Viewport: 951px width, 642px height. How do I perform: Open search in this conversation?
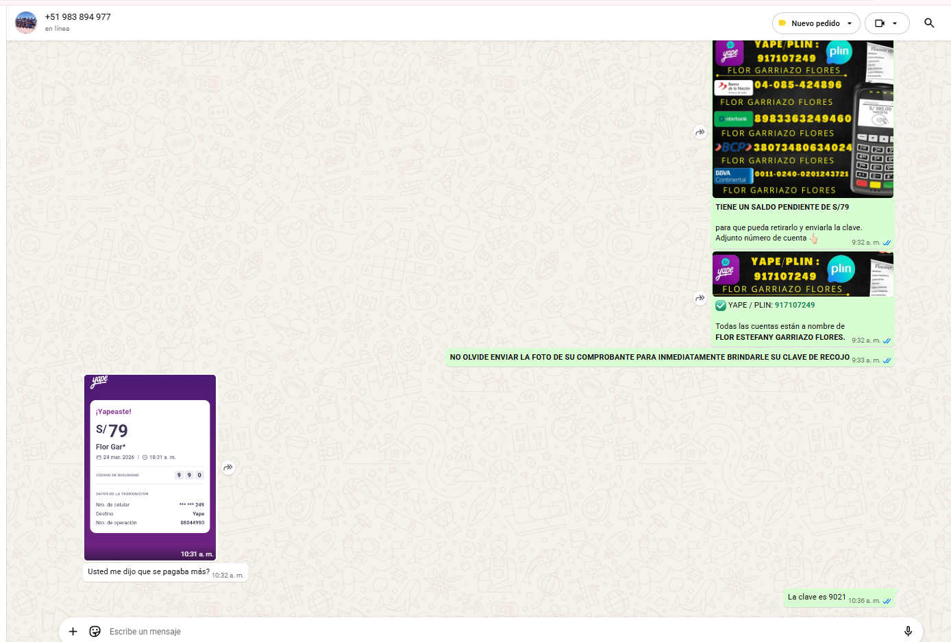pyautogui.click(x=929, y=23)
